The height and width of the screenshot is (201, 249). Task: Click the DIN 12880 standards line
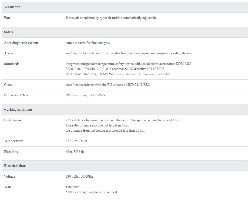point(129,64)
